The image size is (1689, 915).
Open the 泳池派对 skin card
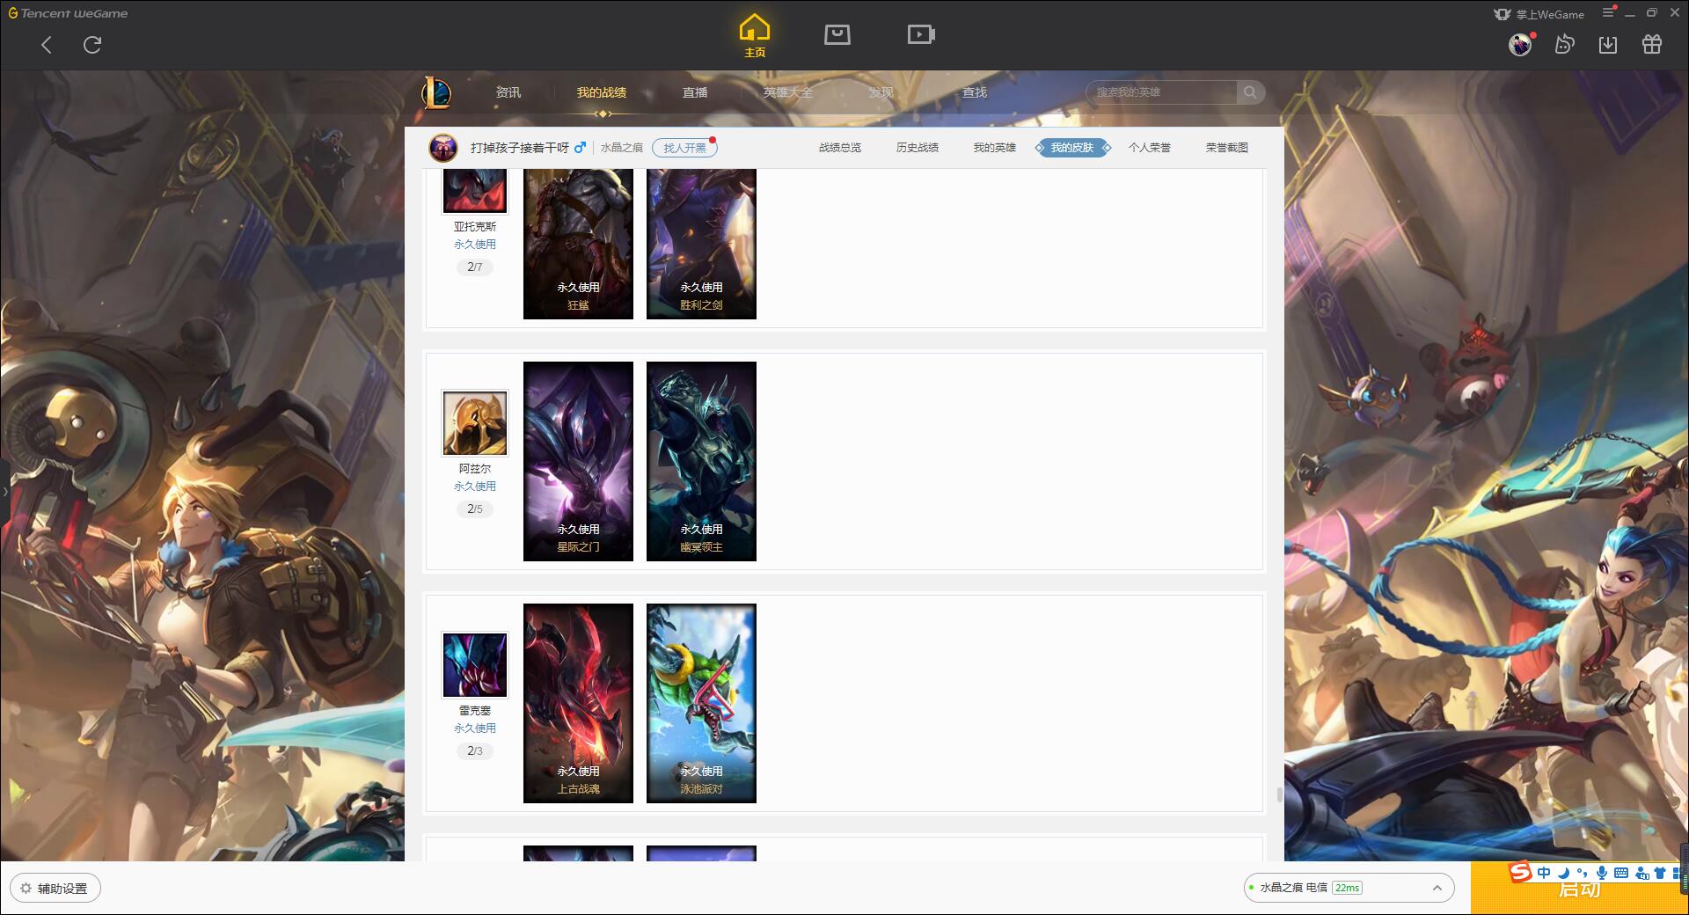[x=701, y=703]
